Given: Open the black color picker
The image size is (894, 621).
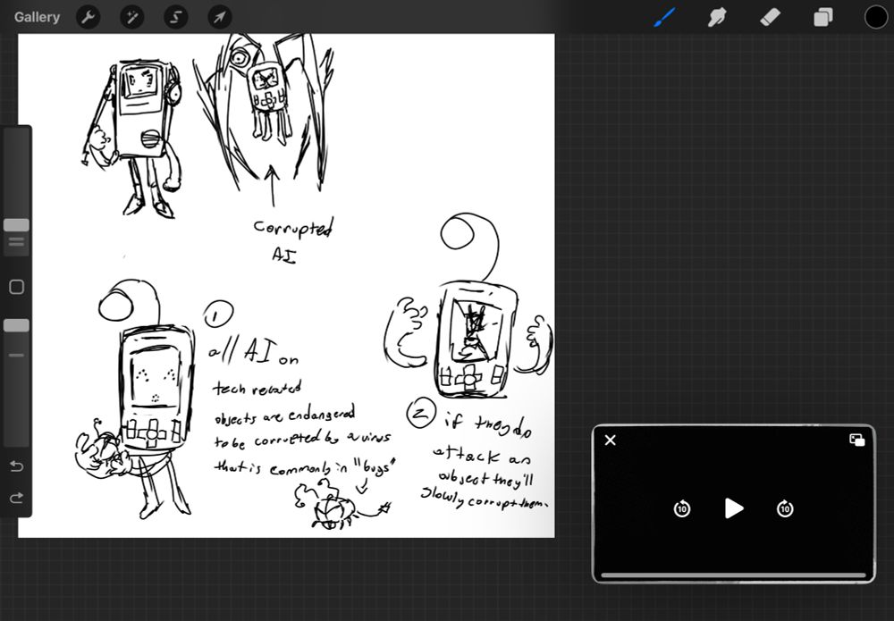Looking at the screenshot, I should point(876,17).
